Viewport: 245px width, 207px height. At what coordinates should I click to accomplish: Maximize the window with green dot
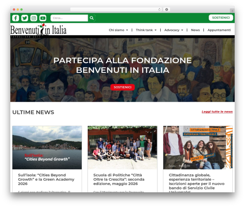22,9
